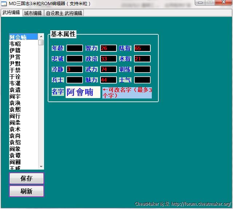Select the 武将编辑 tab

pos(11,13)
